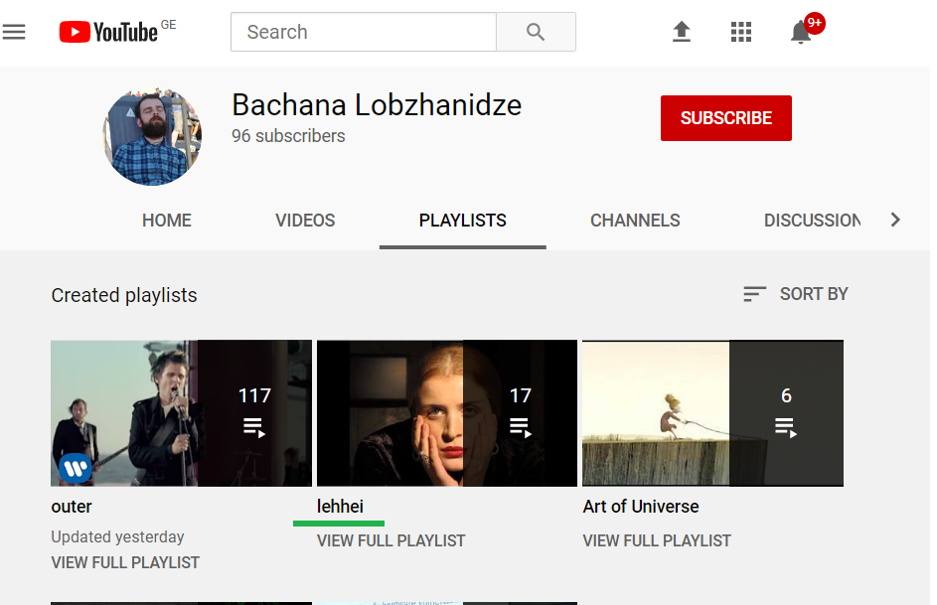Open the Art of Universe thumbnail
Image resolution: width=937 pixels, height=605 pixels.
(712, 413)
